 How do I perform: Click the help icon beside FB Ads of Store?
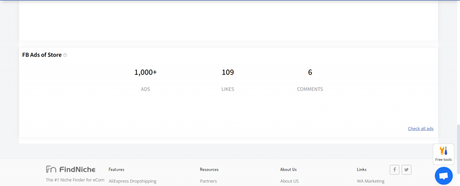65,55
